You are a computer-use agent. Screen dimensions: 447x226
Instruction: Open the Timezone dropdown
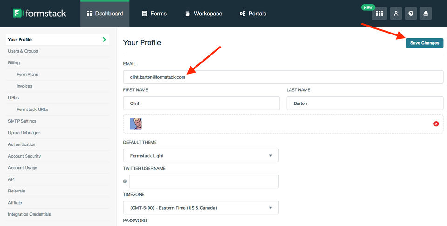point(201,208)
